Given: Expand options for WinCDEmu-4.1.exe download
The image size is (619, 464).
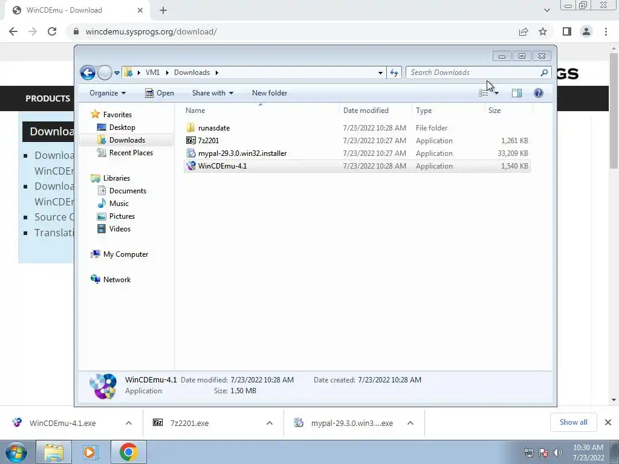Looking at the screenshot, I should (x=129, y=423).
